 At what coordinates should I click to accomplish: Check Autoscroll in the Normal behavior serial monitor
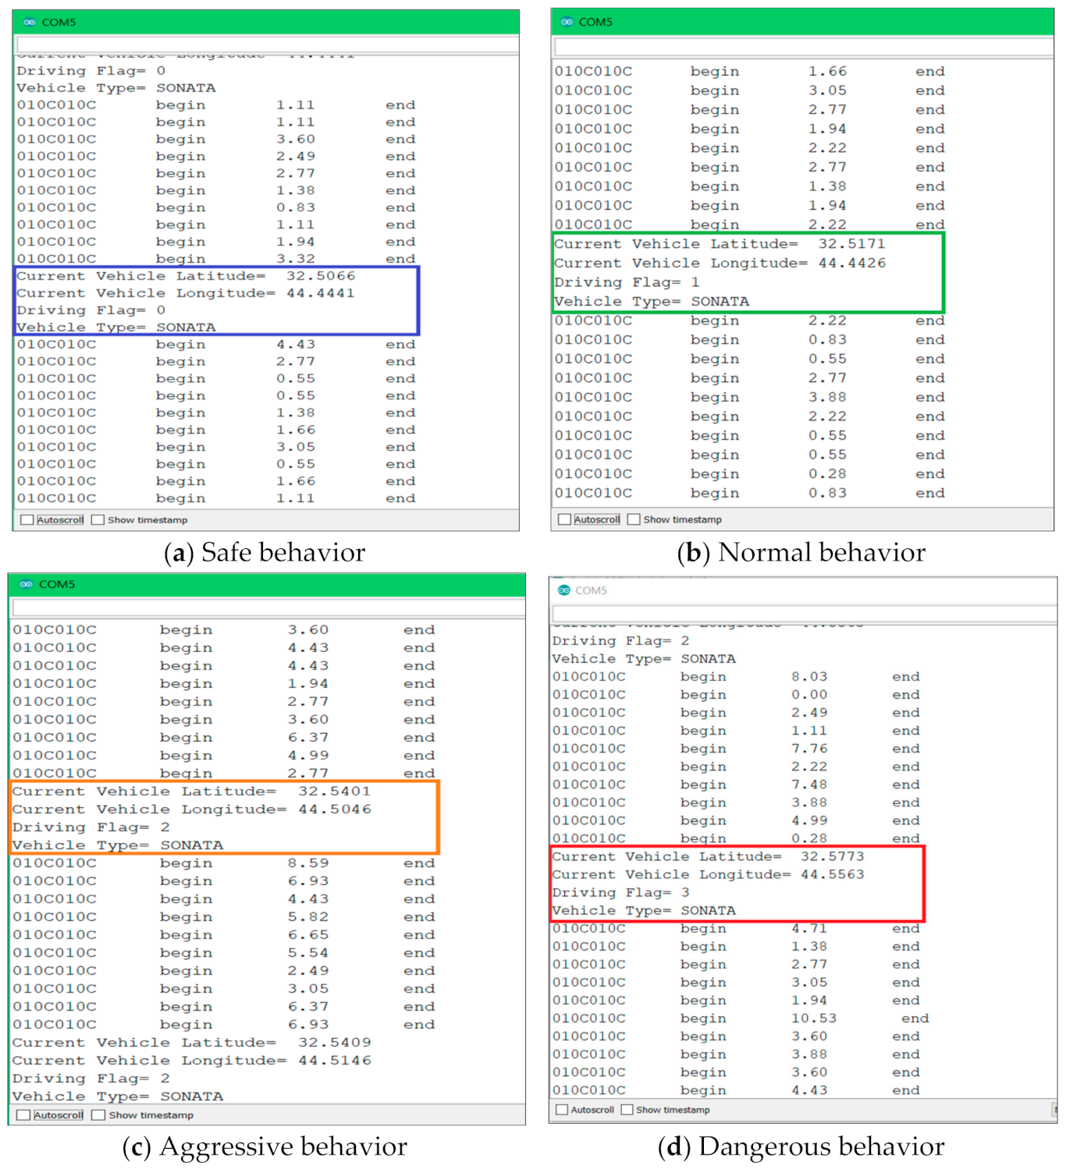[x=564, y=519]
